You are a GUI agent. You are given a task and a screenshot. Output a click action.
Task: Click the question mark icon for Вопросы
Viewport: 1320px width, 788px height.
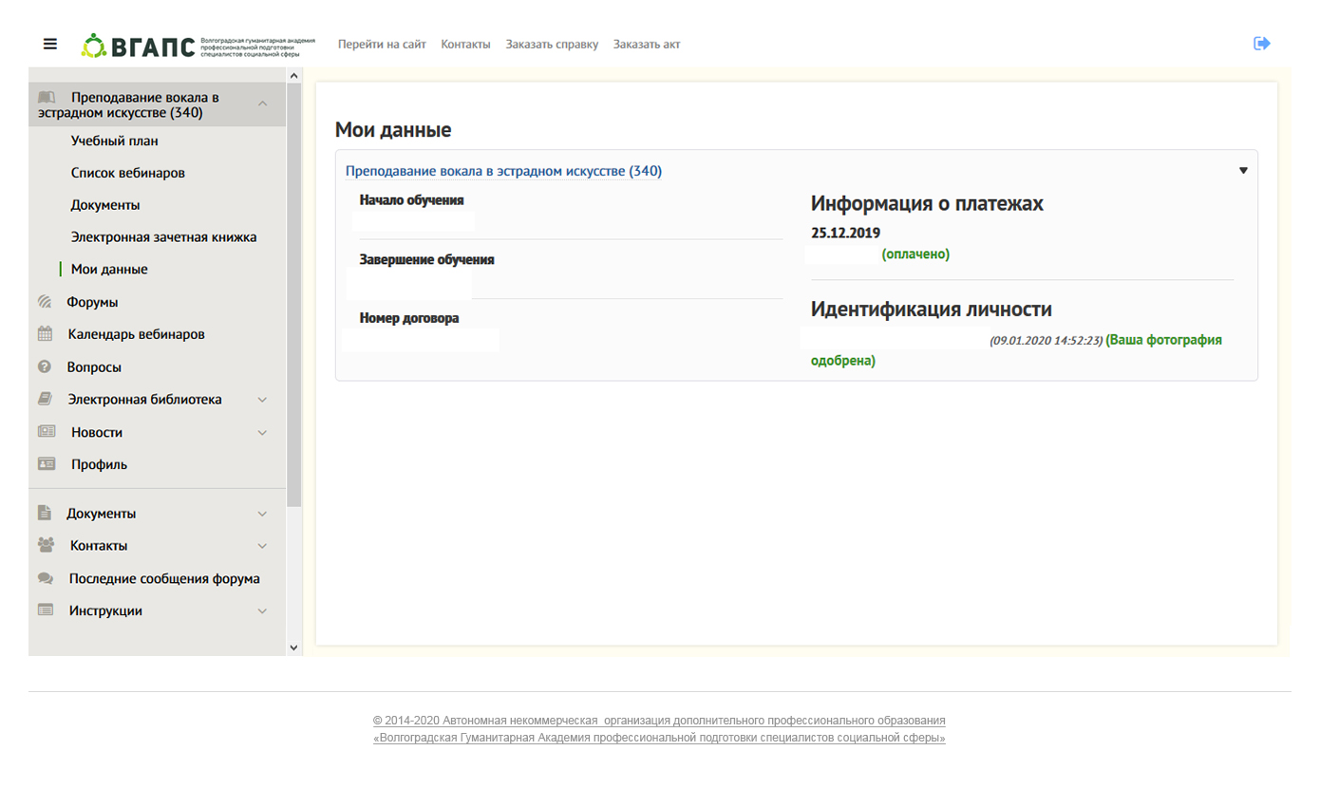click(45, 367)
